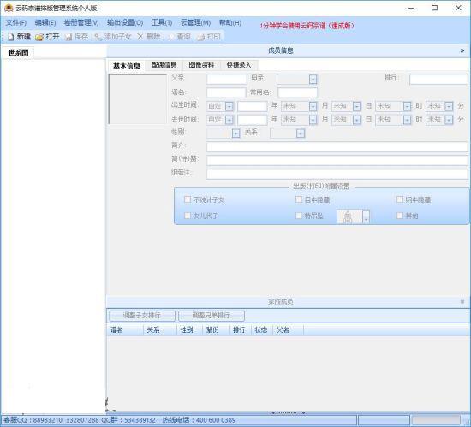471x427 pixels.
Task: Click the 查询 (Search) toolbar icon
Action: (x=170, y=37)
